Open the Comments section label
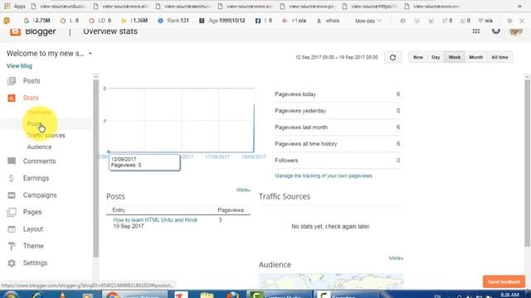531x298 pixels. click(39, 161)
